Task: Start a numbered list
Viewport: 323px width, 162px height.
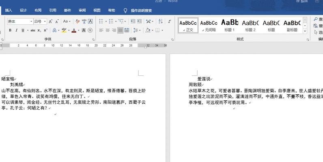Action: click(x=111, y=21)
